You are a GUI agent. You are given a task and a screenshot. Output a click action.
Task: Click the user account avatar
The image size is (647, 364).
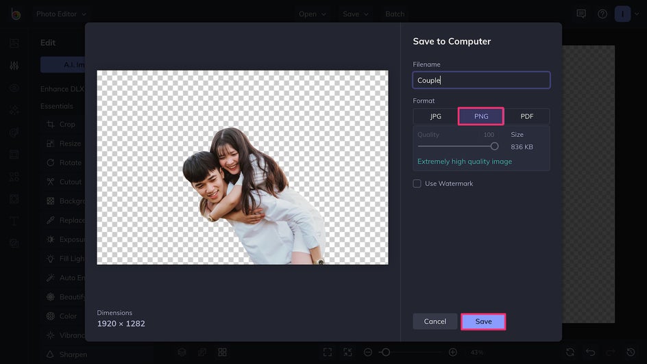[x=622, y=14]
